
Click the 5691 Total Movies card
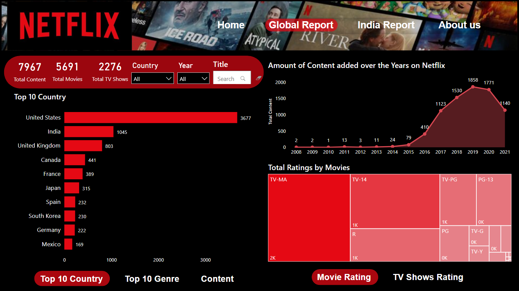[x=68, y=72]
